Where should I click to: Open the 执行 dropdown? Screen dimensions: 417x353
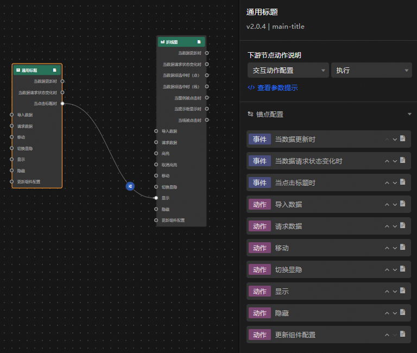pyautogui.click(x=371, y=70)
